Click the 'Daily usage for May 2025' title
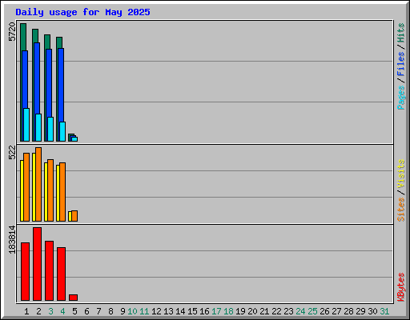410x320 pixels. [82, 12]
